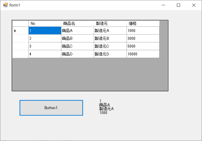Click the row header with the arrow indicator

[20, 30]
